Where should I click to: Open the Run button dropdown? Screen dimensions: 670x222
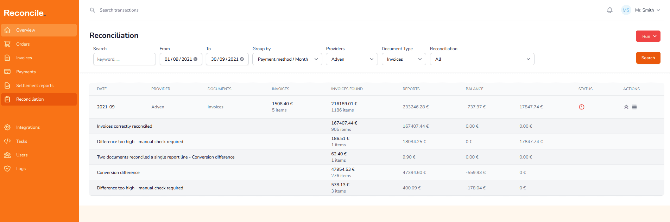648,36
